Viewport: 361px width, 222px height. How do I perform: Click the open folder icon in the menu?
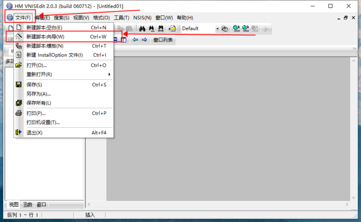pos(19,65)
